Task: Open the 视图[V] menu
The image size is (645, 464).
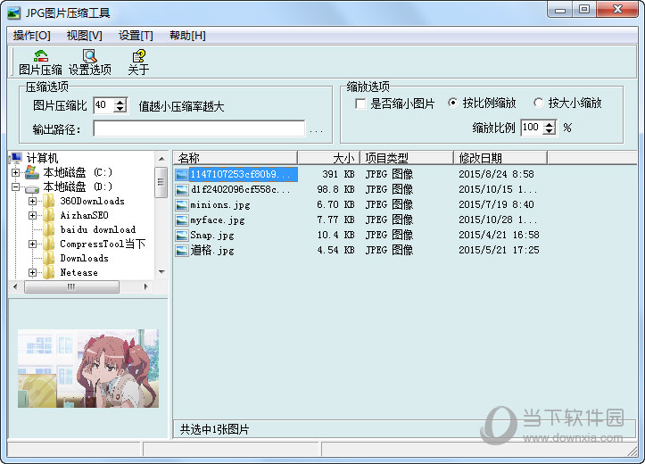Action: tap(85, 36)
